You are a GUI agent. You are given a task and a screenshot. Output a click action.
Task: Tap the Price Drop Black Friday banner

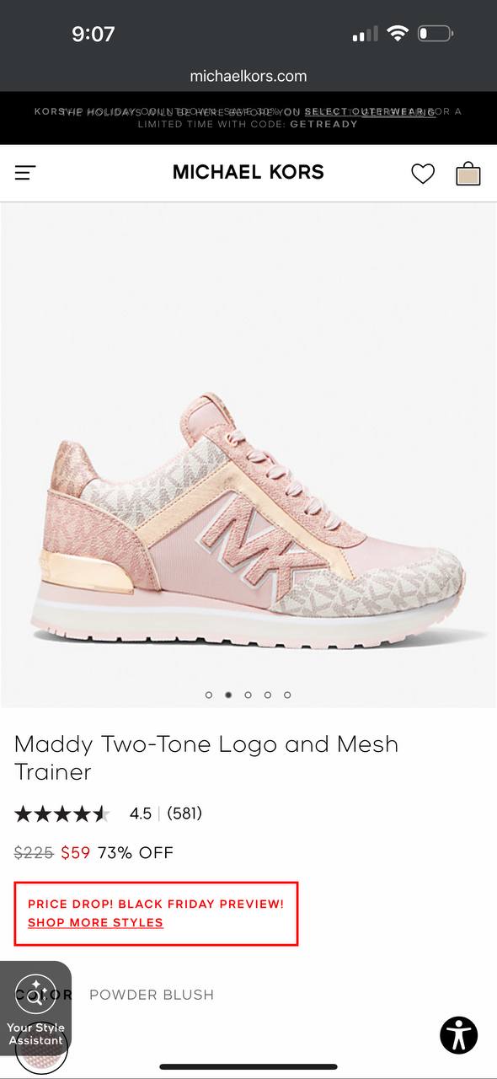(x=156, y=914)
